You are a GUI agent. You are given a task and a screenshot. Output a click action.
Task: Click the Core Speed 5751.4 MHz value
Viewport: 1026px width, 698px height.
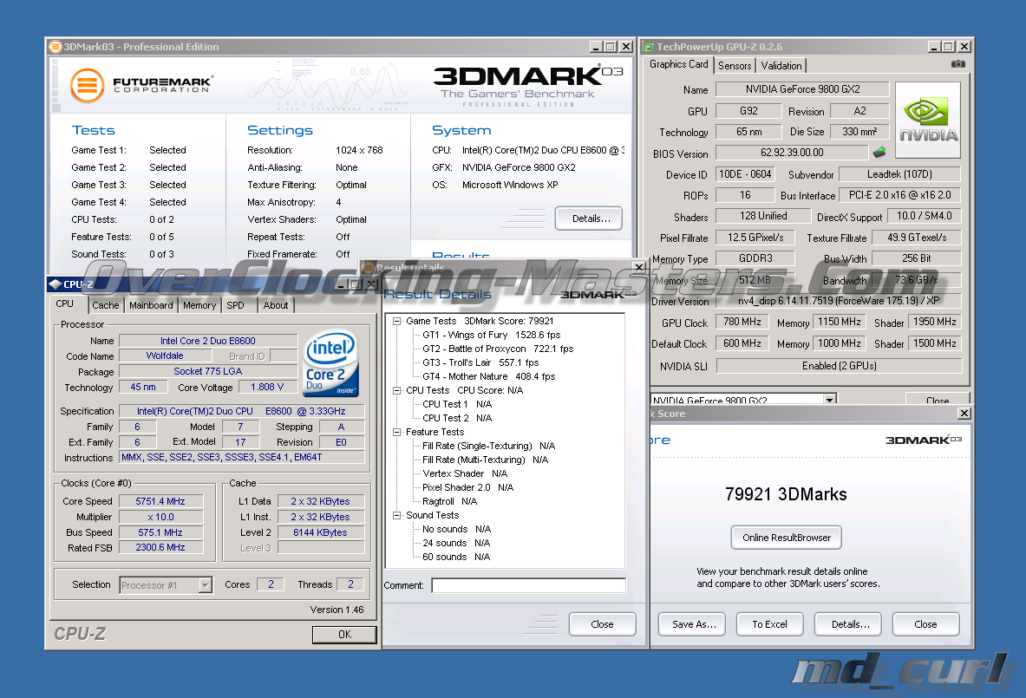[x=161, y=502]
